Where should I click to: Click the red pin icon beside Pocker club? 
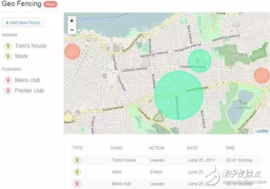[x=8, y=91]
